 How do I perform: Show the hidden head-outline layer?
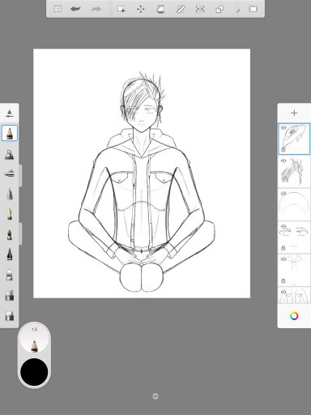[x=283, y=194]
